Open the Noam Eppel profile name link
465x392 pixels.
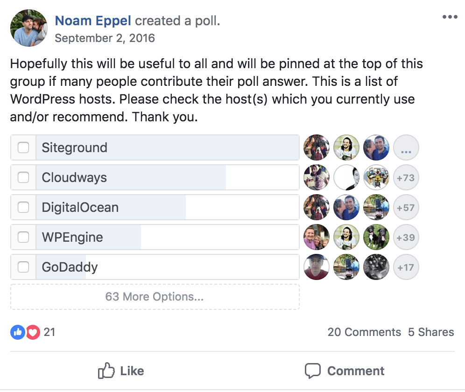(93, 21)
